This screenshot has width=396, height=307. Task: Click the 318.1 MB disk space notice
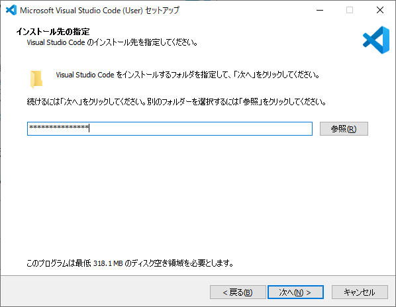pos(130,263)
